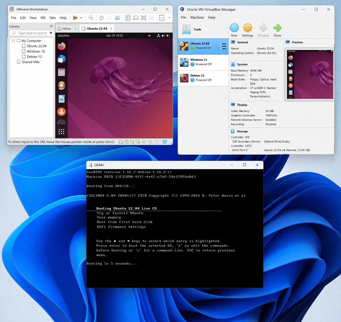Close the Home tab in VMware

tap(76, 28)
